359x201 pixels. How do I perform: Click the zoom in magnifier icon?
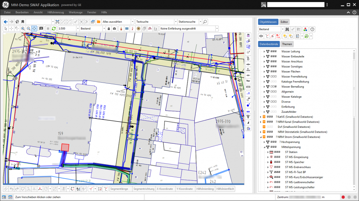[x=23, y=28]
